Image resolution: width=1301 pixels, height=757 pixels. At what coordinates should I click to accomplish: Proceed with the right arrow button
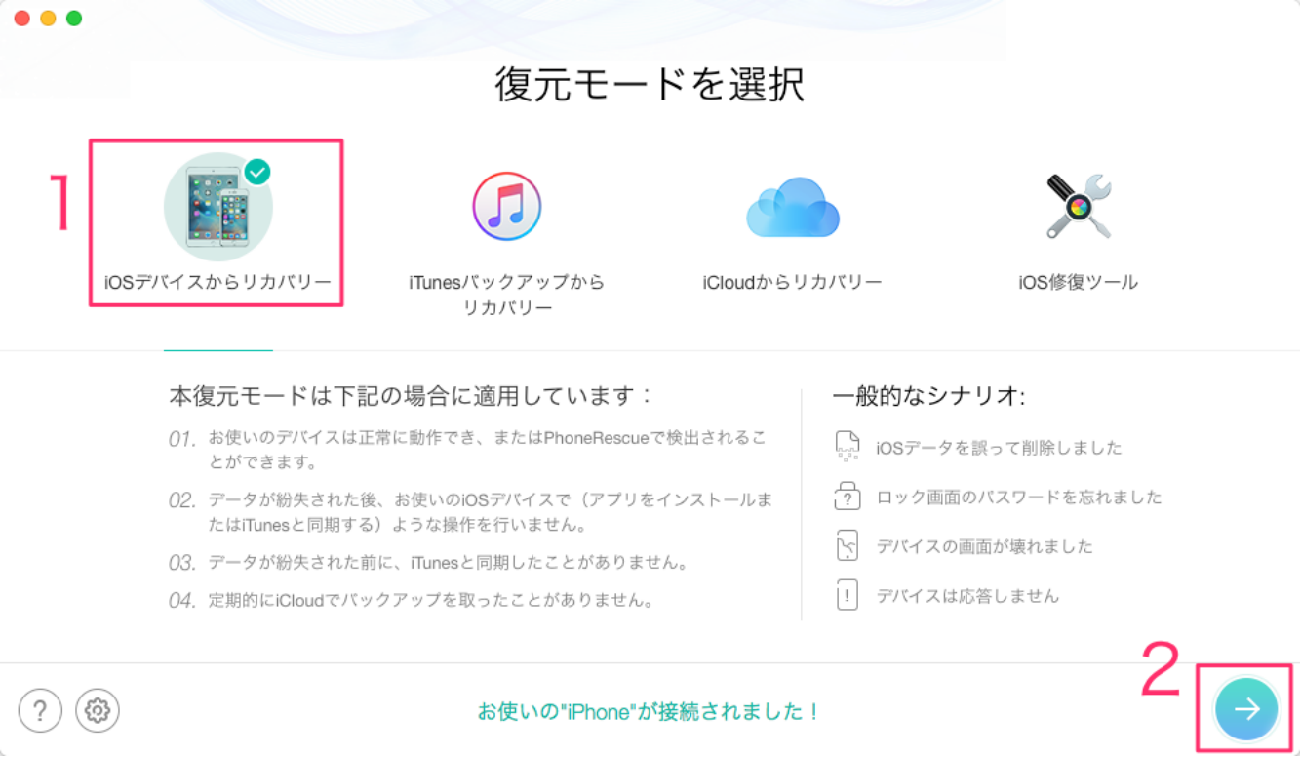point(1246,709)
